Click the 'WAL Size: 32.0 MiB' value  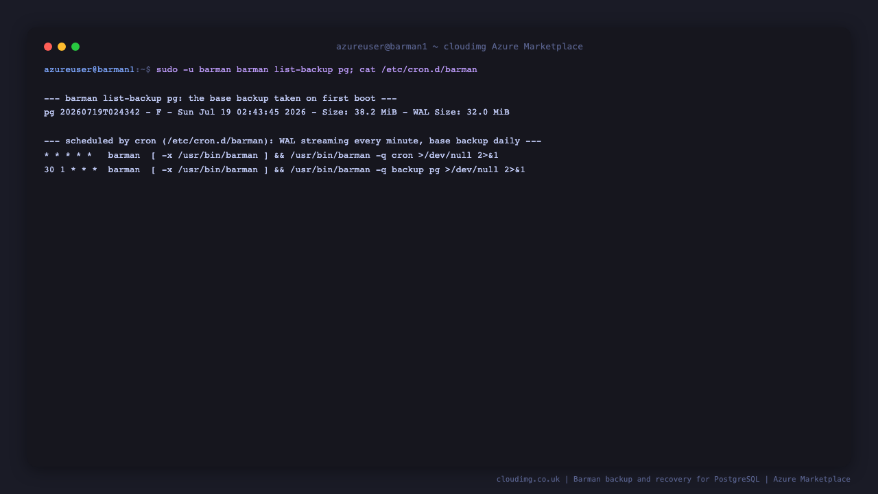[x=461, y=112]
